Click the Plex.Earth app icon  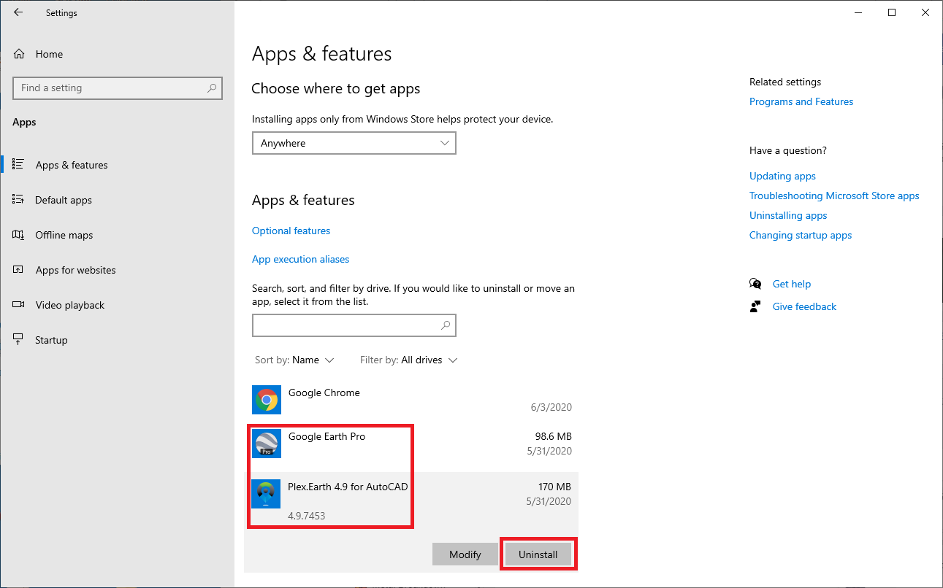coord(267,493)
